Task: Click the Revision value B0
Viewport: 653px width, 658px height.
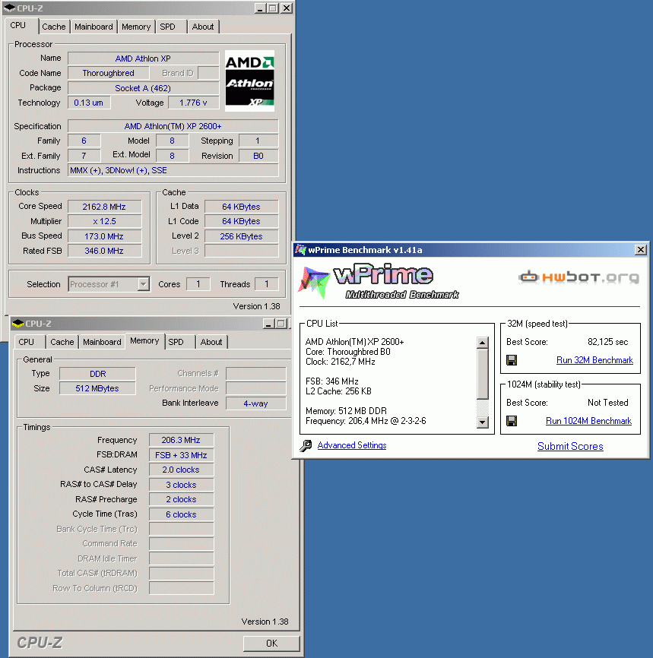Action: tap(258, 156)
